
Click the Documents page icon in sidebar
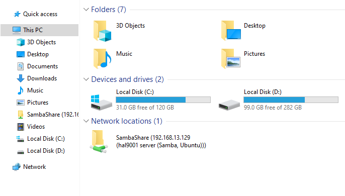[x=21, y=66]
